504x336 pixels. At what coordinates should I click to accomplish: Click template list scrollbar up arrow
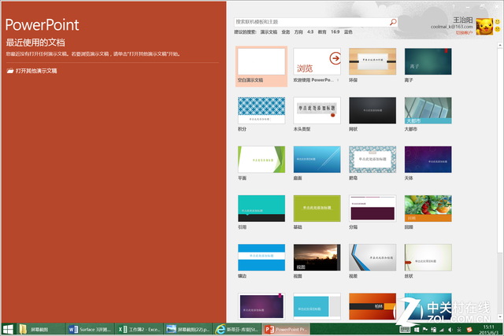tap(500, 46)
